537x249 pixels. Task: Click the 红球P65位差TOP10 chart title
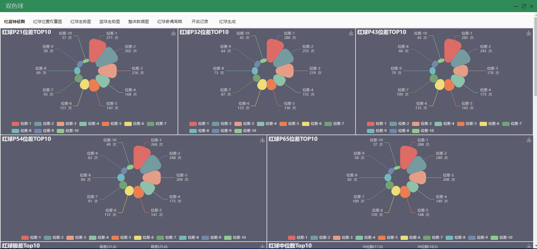pyautogui.click(x=293, y=139)
